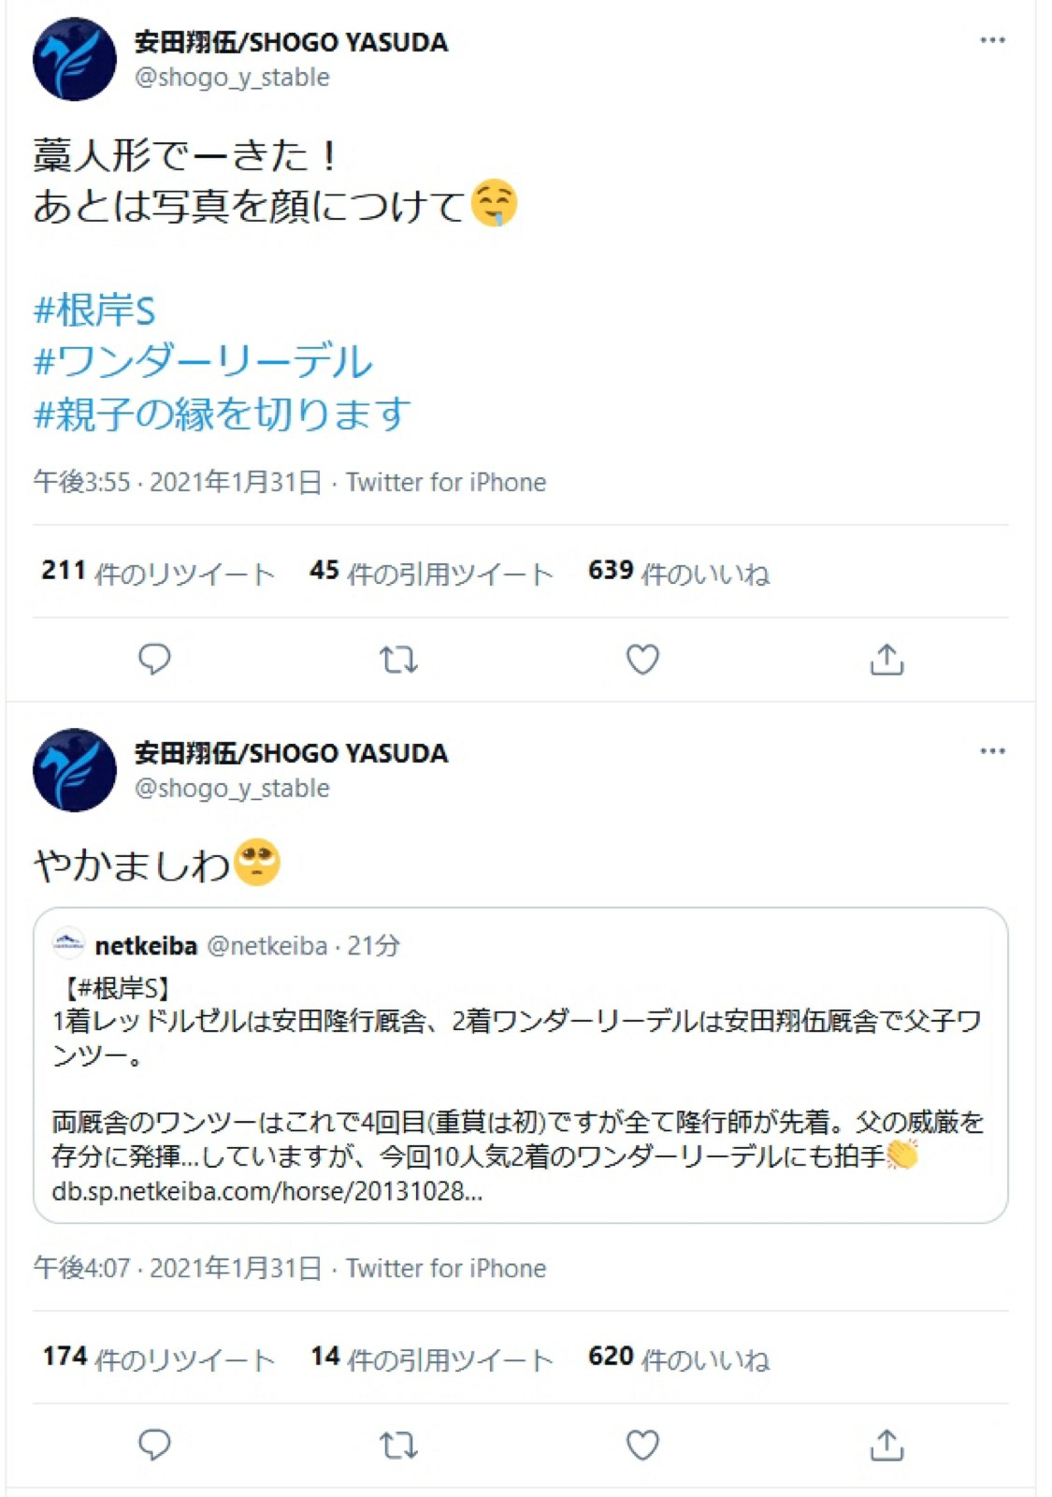Share the 藁人形 tweet
Screen dimensions: 1052x1497
tap(886, 660)
